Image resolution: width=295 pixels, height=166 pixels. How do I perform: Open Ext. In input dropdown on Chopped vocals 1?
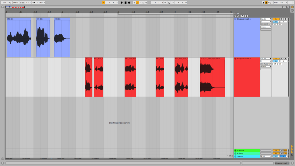click(x=266, y=19)
